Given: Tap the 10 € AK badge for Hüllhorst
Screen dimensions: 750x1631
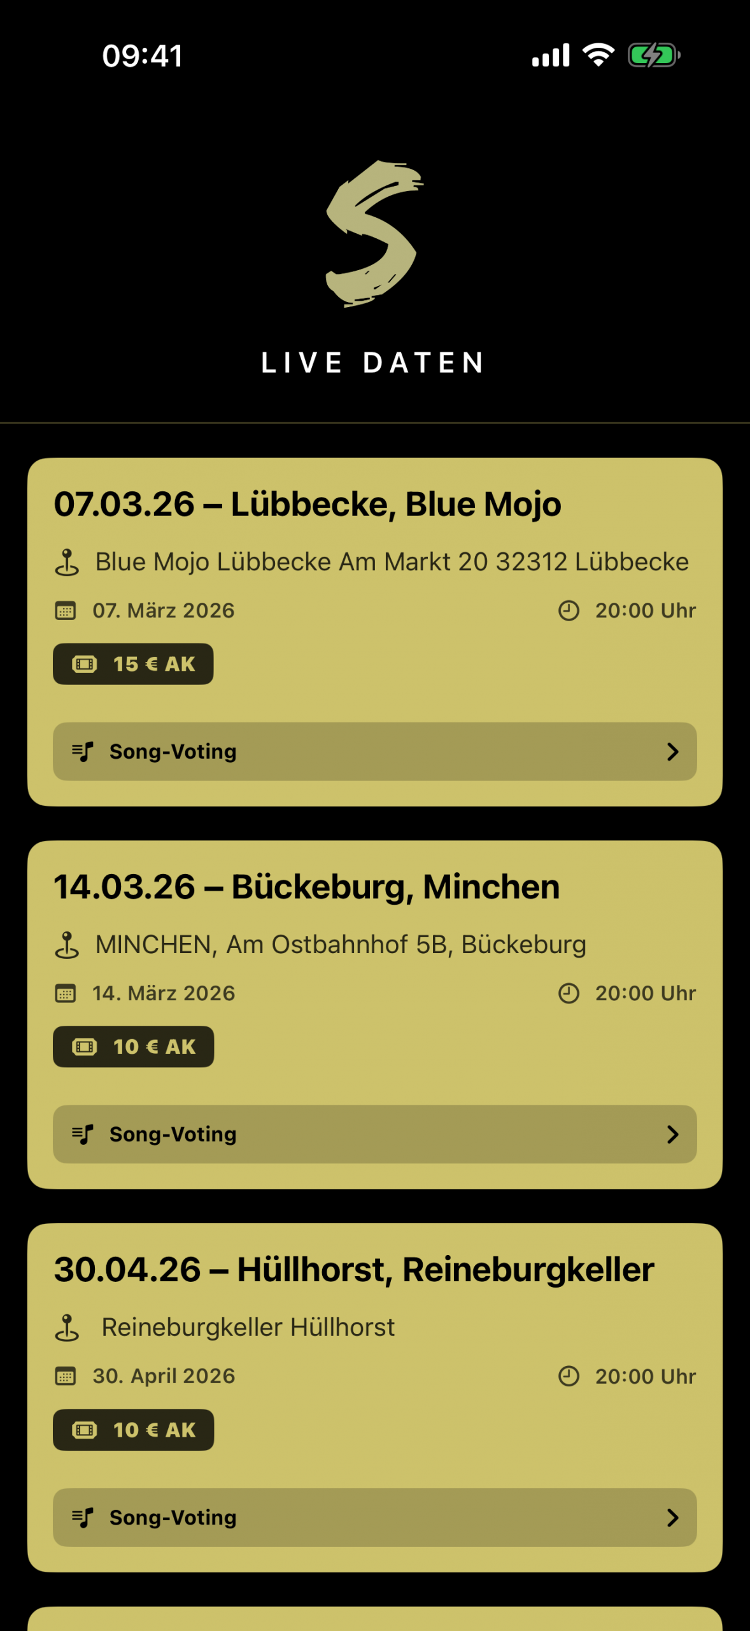Looking at the screenshot, I should [134, 1430].
